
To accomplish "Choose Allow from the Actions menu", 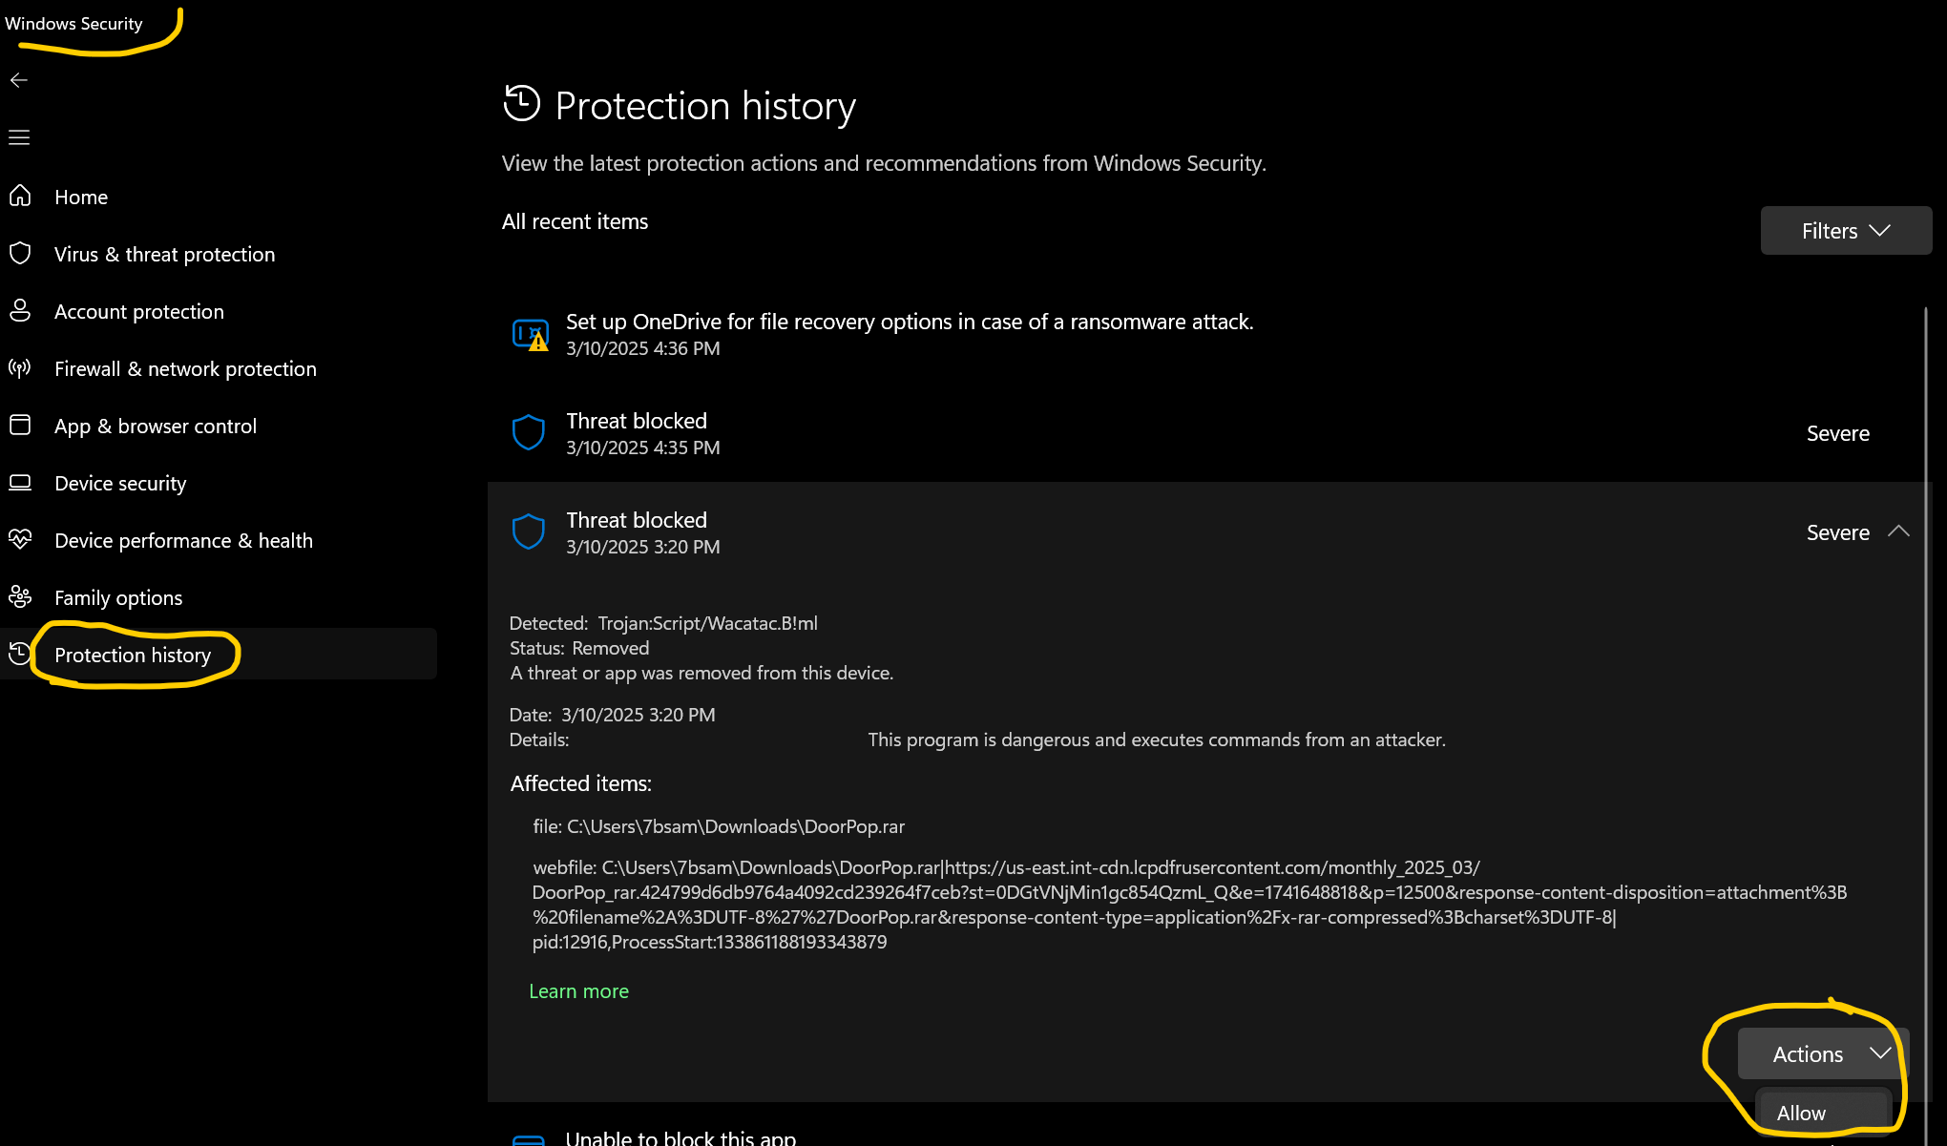I will 1802,1114.
